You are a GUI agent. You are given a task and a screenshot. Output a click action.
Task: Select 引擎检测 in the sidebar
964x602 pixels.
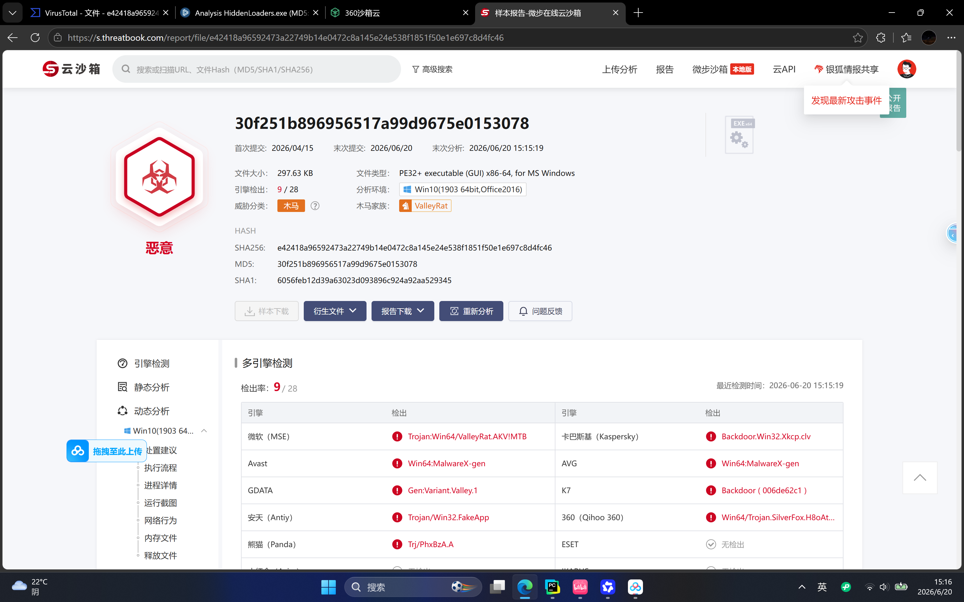tap(143, 363)
